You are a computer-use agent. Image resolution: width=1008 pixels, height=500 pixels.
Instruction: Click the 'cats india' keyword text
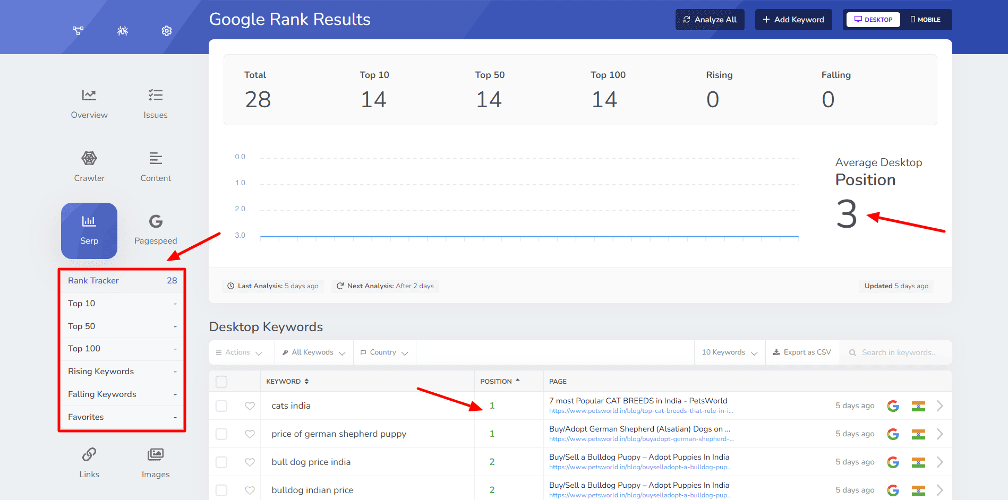click(291, 406)
